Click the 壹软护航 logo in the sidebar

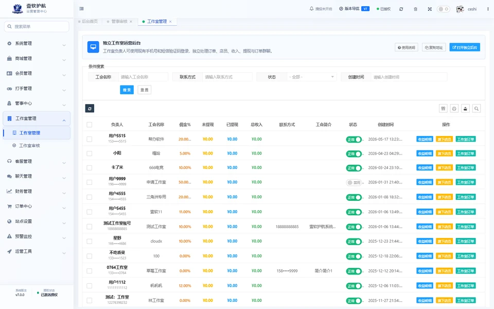(x=17, y=9)
